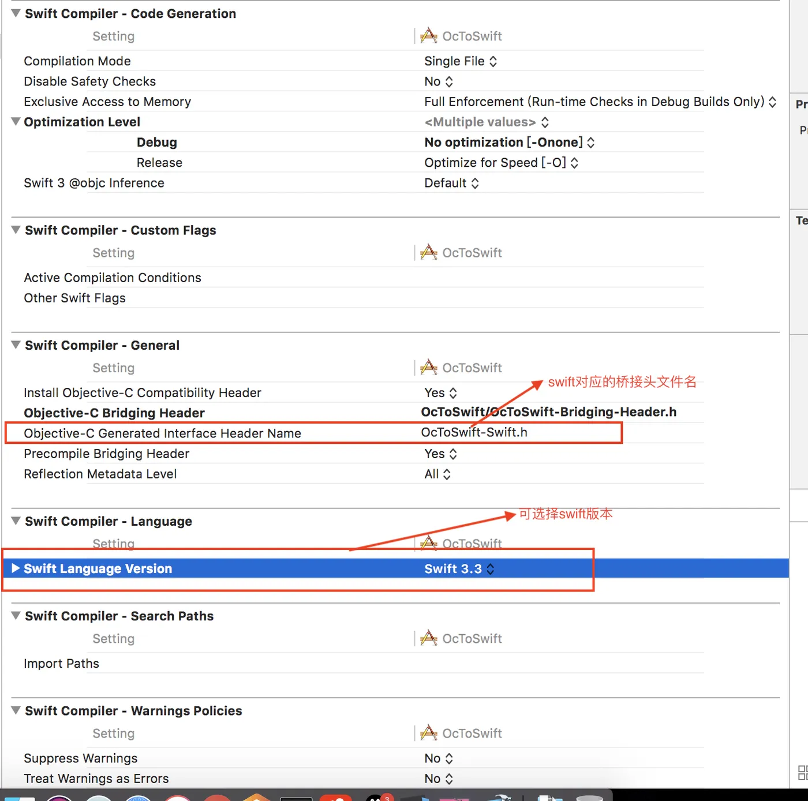
Task: Select the 'Active Compilation Conditions' setting
Action: click(113, 278)
